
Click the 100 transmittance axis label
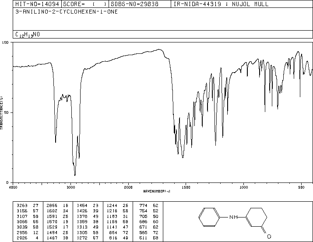coord(5,42)
